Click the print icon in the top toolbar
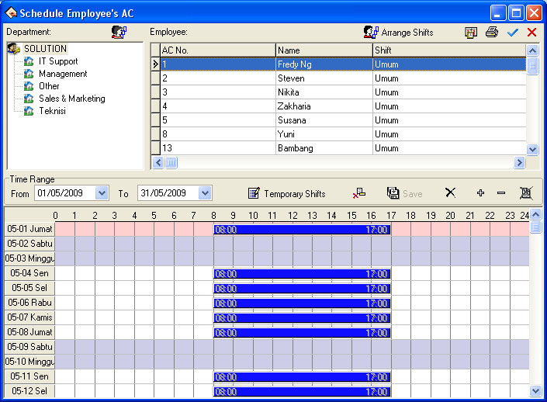The image size is (547, 402). coord(491,33)
